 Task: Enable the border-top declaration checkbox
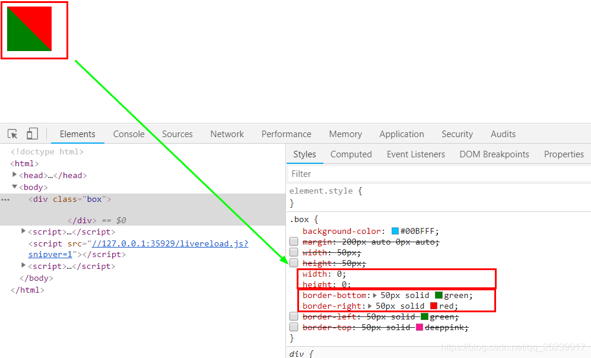click(294, 327)
